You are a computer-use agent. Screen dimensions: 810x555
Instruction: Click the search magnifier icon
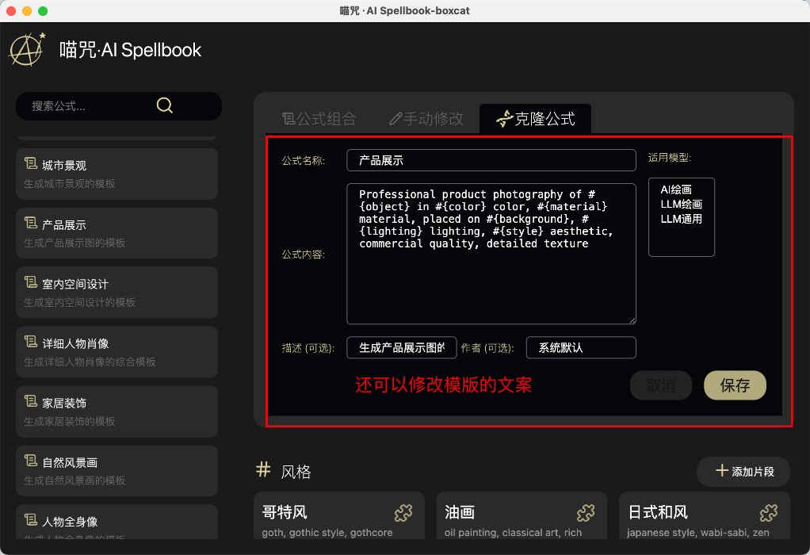coord(164,105)
